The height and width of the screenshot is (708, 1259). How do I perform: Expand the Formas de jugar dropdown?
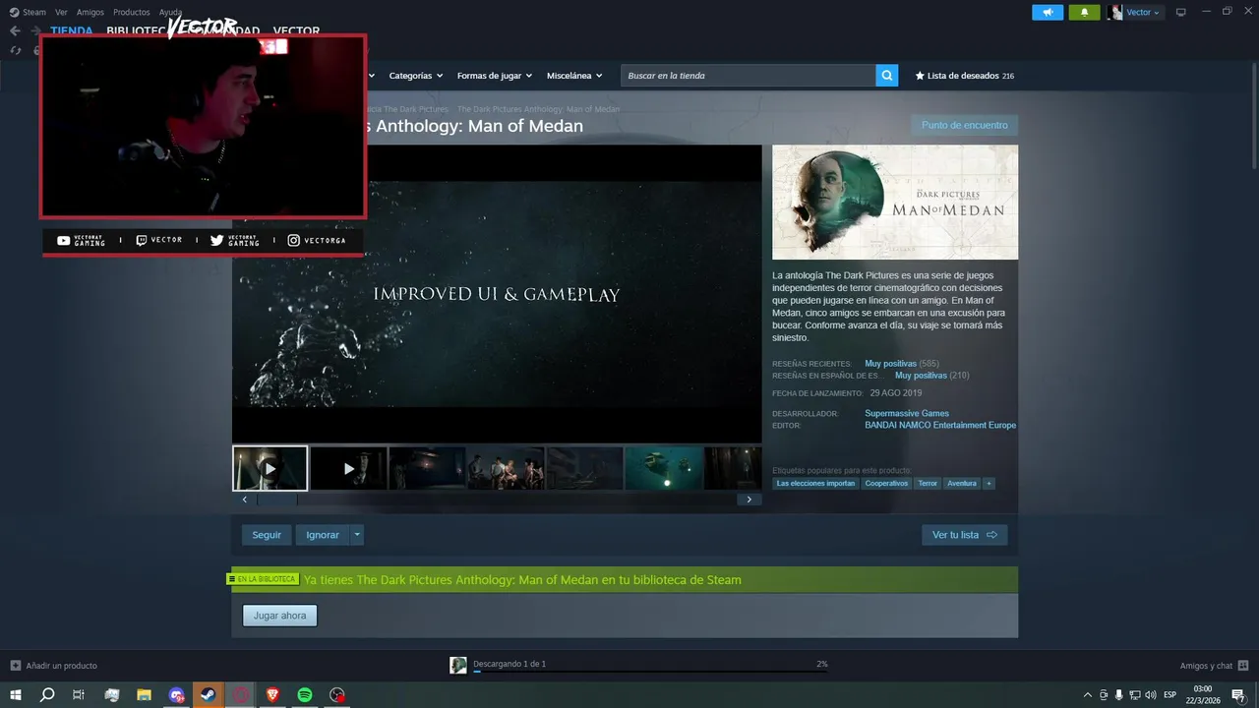(495, 76)
